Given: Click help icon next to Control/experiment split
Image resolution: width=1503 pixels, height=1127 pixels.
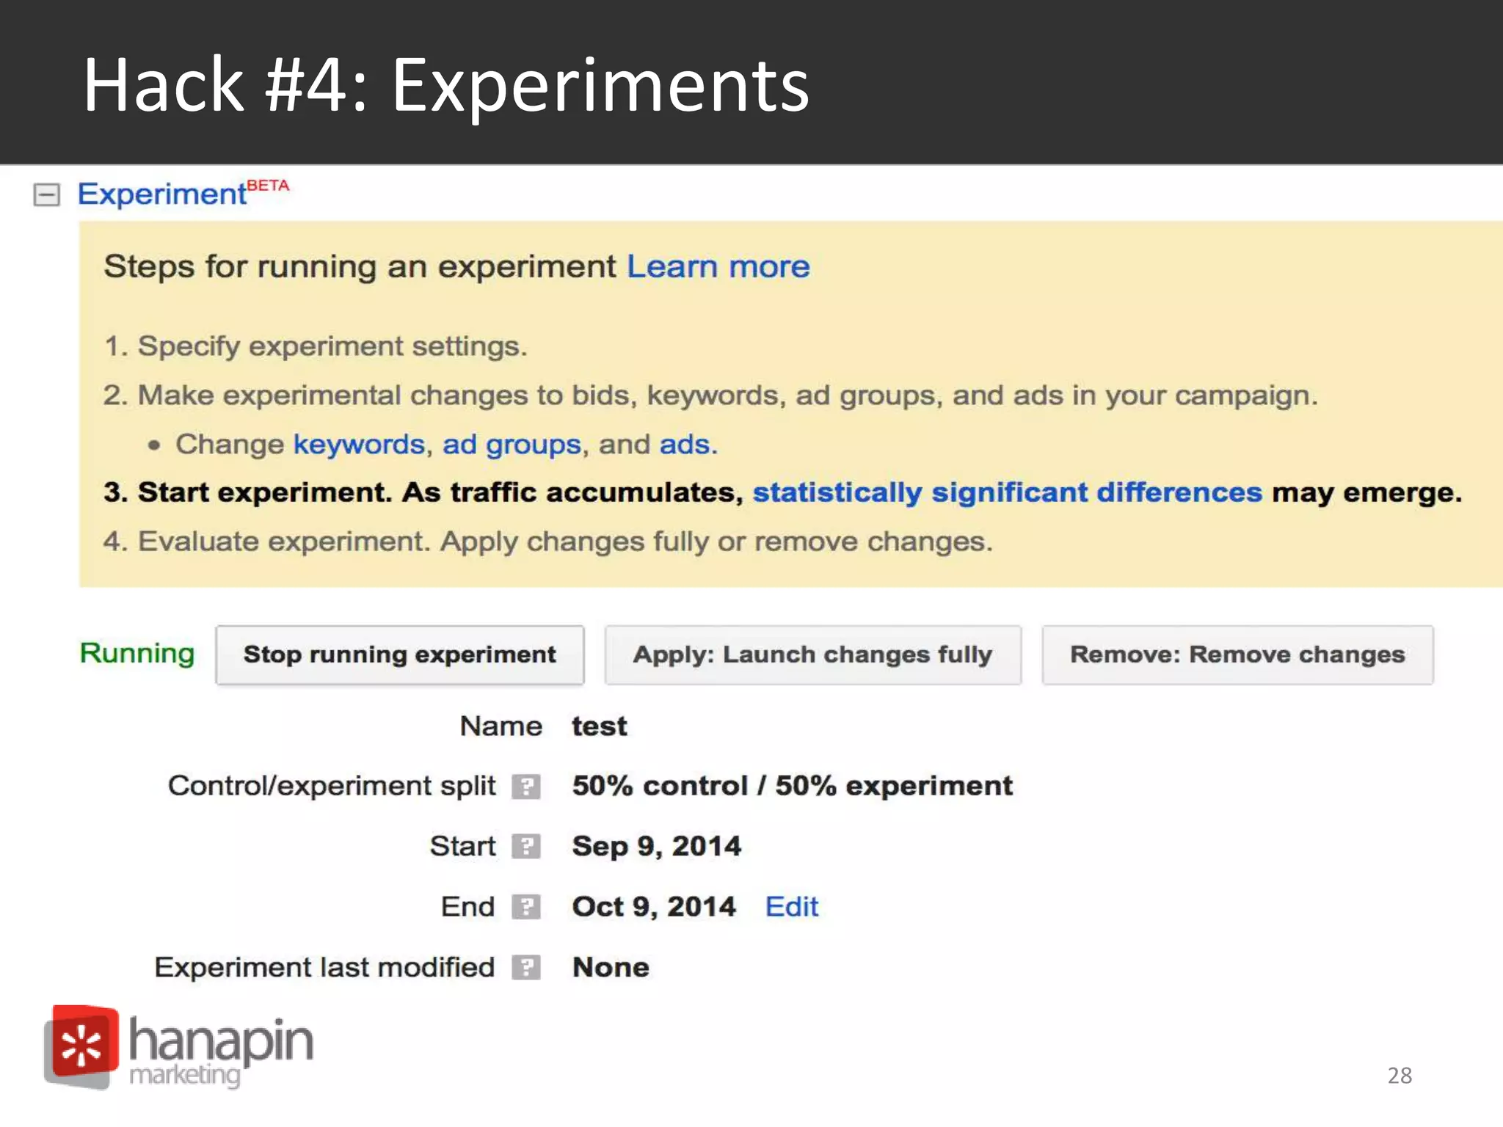Looking at the screenshot, I should click(x=526, y=787).
